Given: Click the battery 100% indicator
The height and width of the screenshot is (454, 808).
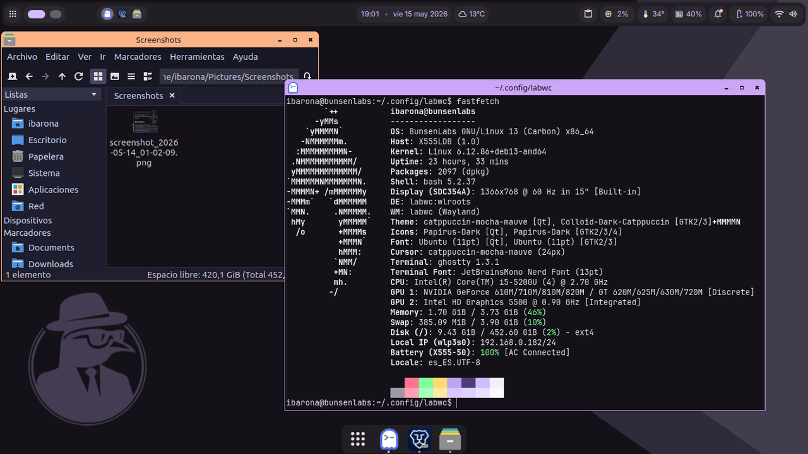Looking at the screenshot, I should (x=750, y=14).
